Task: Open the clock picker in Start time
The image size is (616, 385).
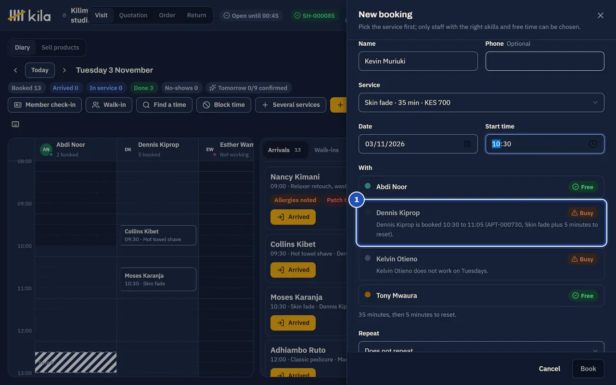Action: click(593, 144)
